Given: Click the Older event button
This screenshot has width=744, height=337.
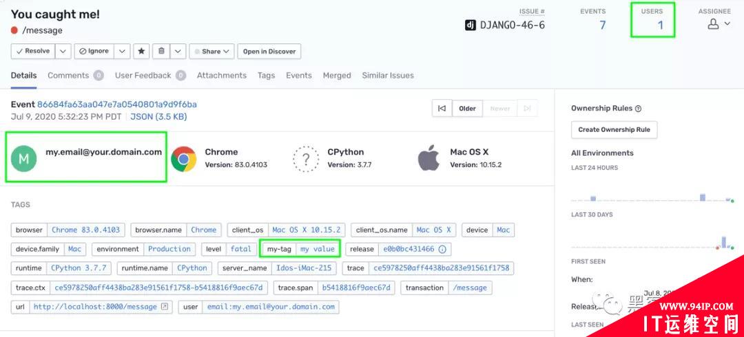Looking at the screenshot, I should pyautogui.click(x=467, y=109).
